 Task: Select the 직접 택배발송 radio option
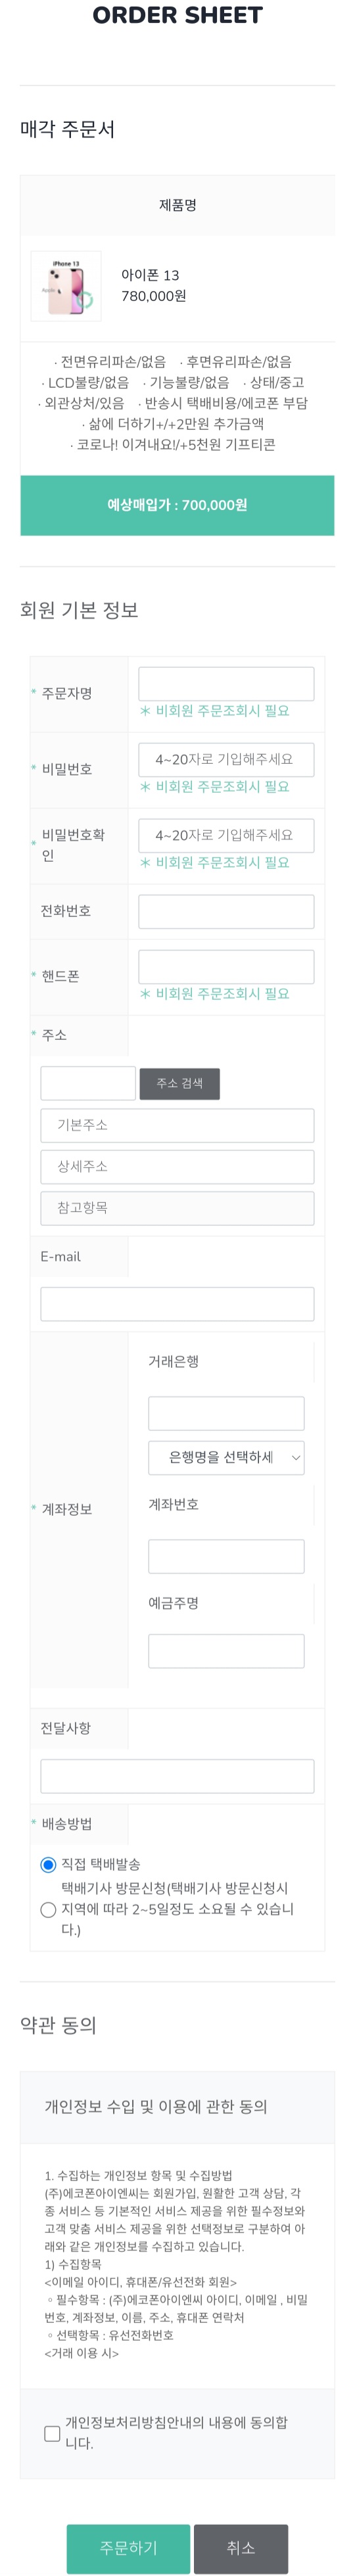click(x=48, y=1865)
